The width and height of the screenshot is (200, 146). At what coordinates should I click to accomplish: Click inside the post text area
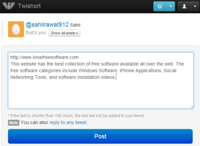click(101, 81)
